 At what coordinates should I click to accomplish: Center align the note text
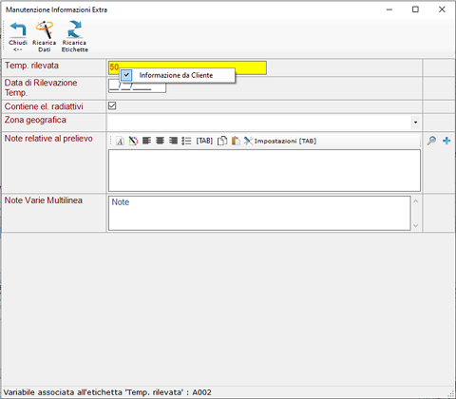pyautogui.click(x=160, y=141)
